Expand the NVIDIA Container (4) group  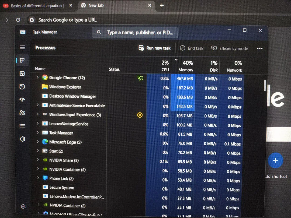38,169
